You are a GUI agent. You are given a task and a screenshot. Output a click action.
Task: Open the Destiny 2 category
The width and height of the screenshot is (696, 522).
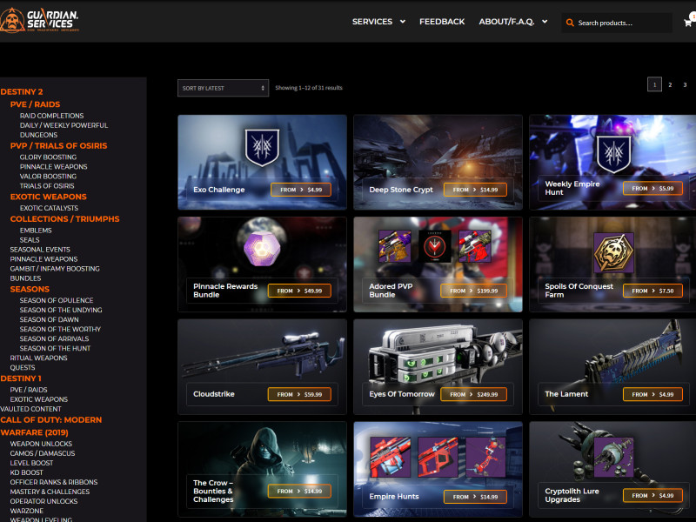22,92
